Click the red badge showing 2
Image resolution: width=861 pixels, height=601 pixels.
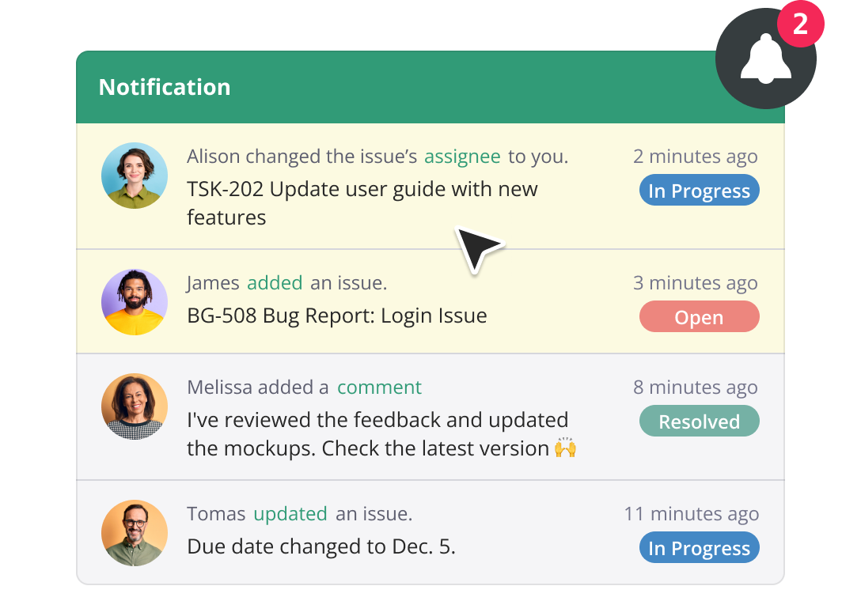(800, 25)
